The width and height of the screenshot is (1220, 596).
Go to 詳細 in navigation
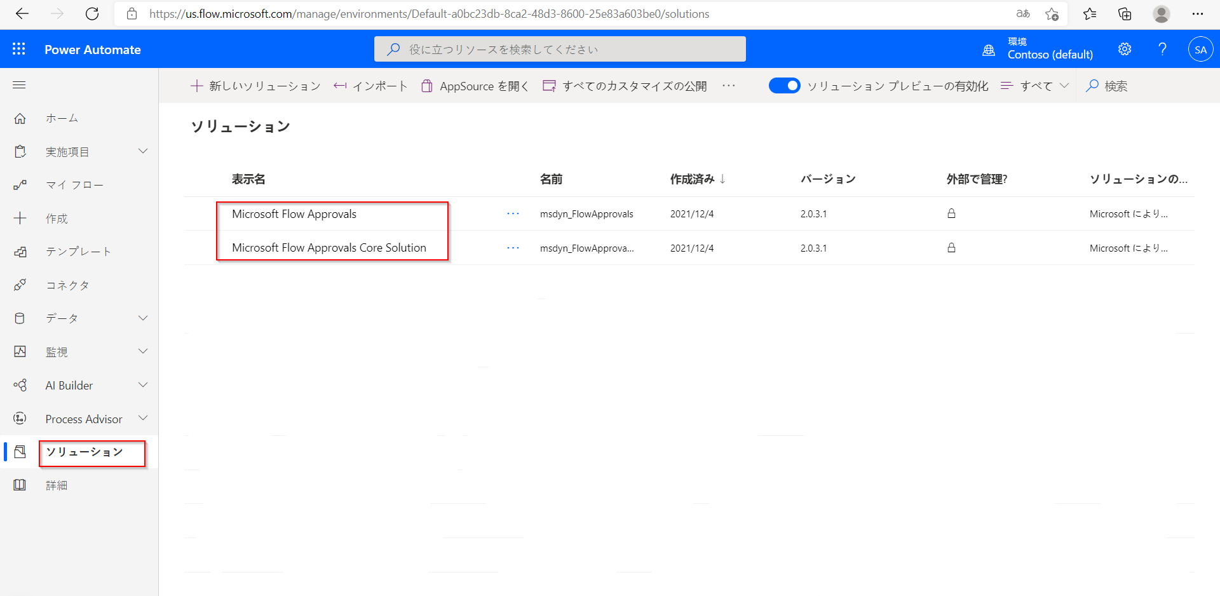57,485
